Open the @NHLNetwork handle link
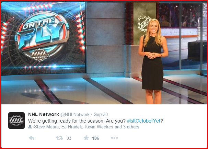This screenshot has width=208, height=149. tap(75, 115)
